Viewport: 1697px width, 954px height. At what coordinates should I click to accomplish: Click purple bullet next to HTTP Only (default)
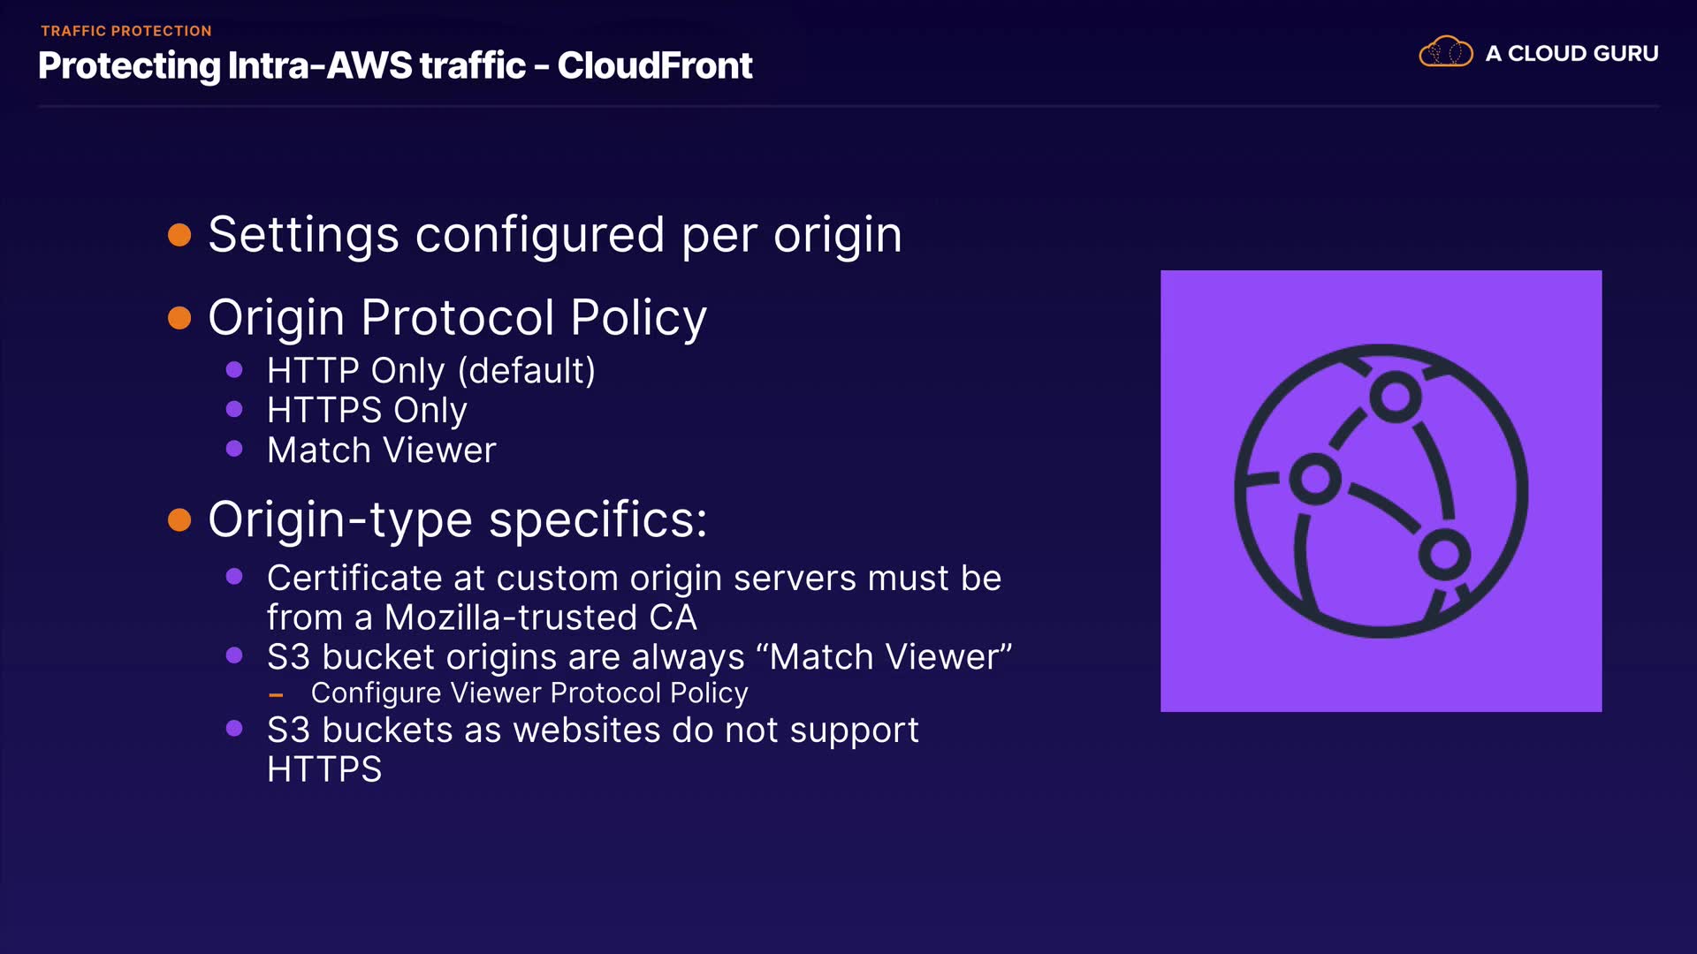pos(234,370)
